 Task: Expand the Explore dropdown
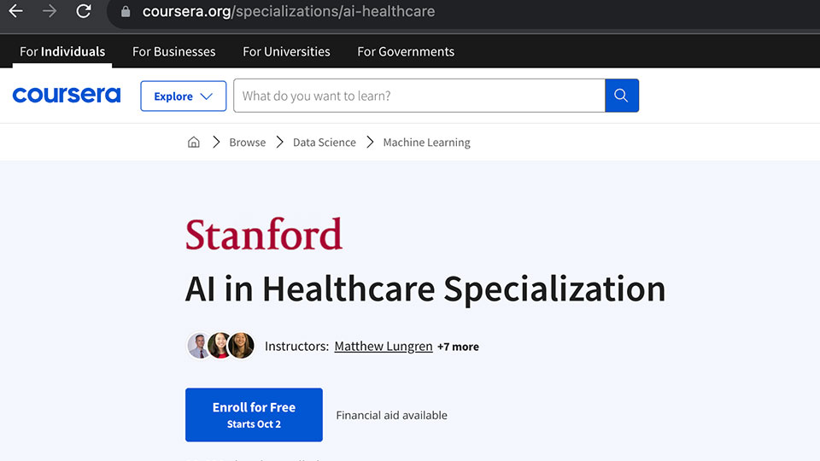(x=183, y=96)
